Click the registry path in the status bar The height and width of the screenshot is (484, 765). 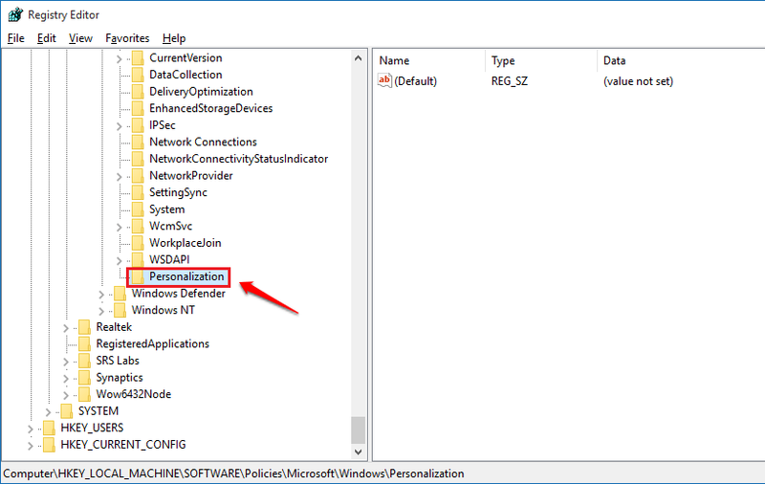[x=233, y=473]
